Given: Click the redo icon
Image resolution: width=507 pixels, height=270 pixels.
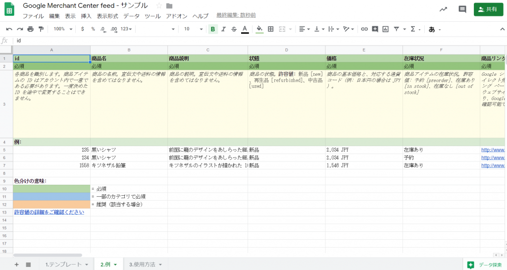Looking at the screenshot, I should (20, 29).
